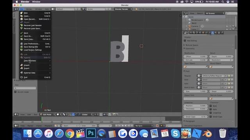Enable the Underline character checkbox

tap(211, 113)
